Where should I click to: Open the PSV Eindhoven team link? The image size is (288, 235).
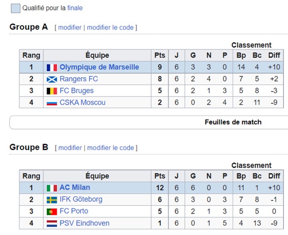point(84,223)
